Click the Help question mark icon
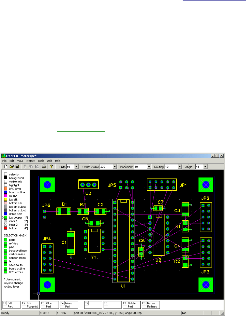 click(51, 166)
